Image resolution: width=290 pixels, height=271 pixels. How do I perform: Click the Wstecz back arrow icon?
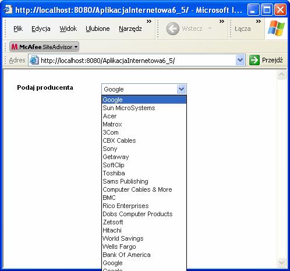[x=172, y=29]
